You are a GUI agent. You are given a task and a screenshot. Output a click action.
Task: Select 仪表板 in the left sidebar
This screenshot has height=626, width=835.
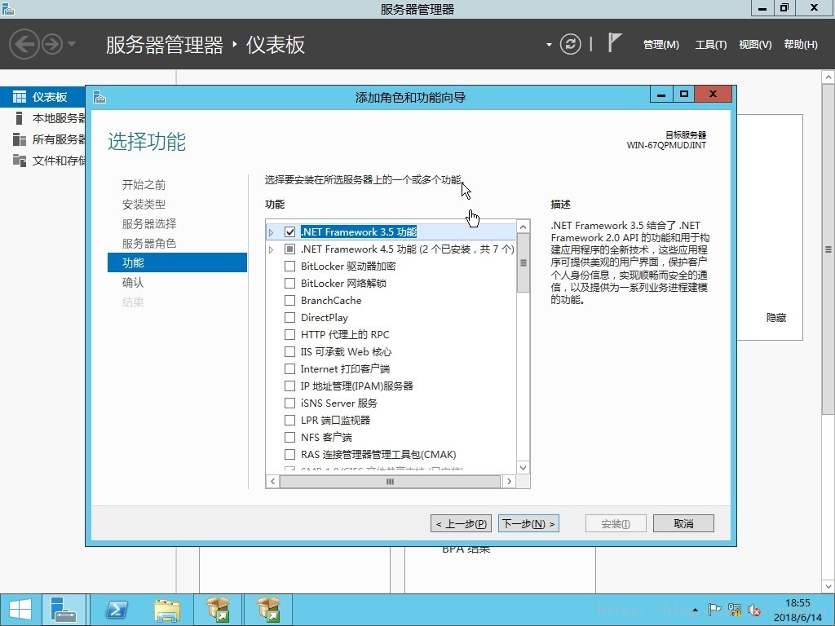pyautogui.click(x=42, y=97)
